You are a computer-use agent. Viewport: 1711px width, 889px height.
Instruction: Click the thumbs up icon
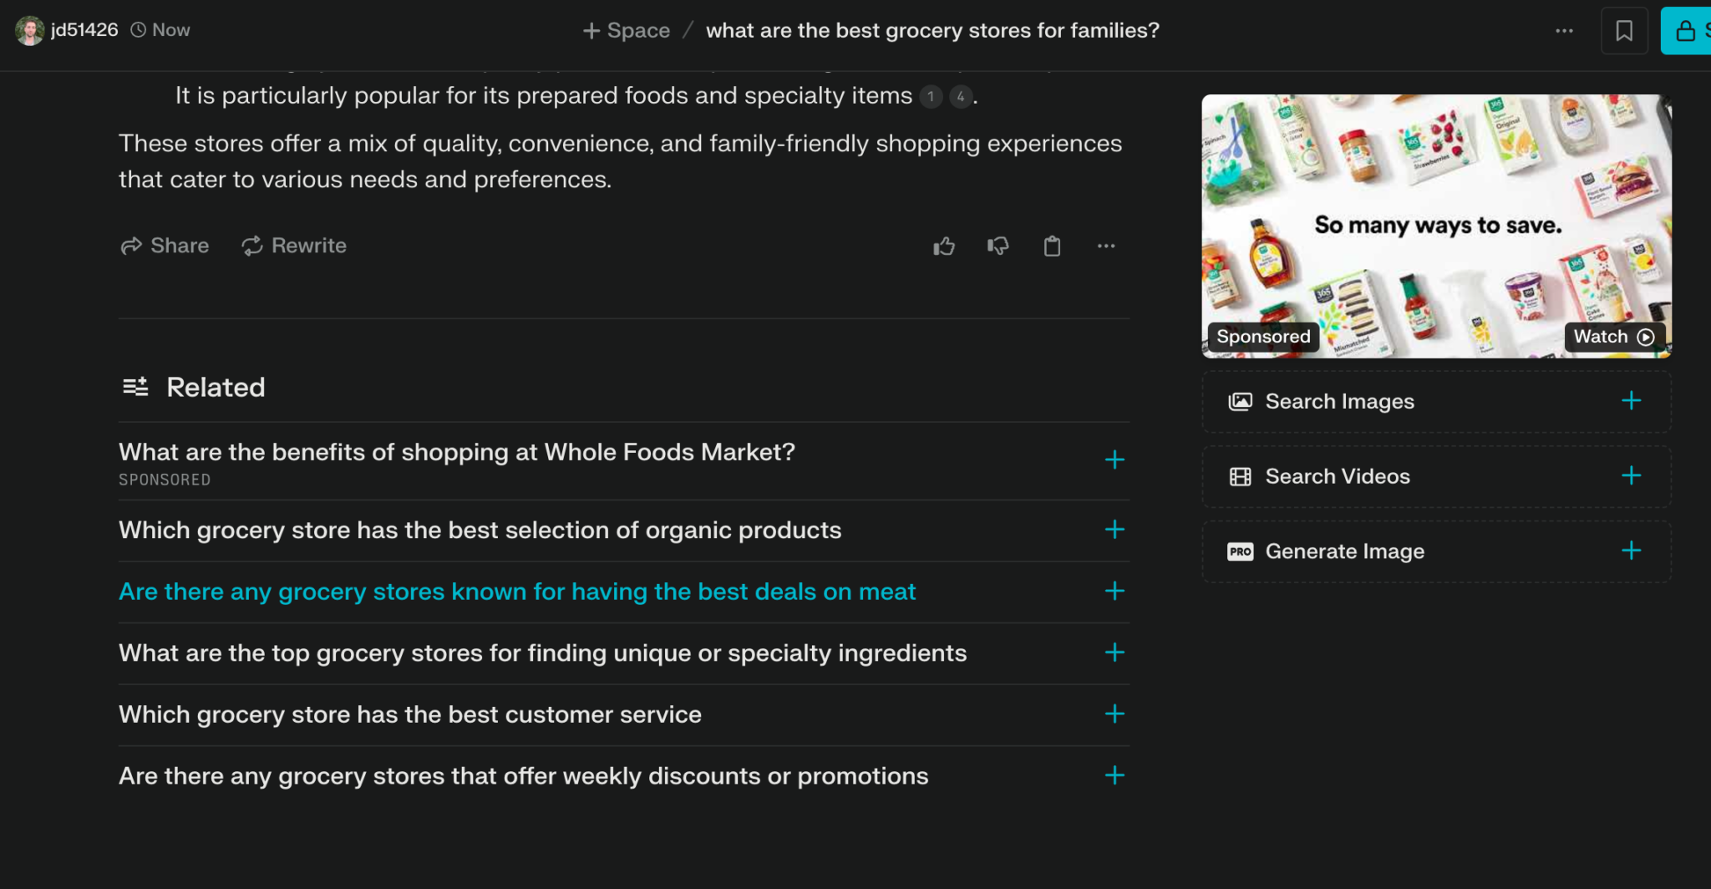coord(944,246)
